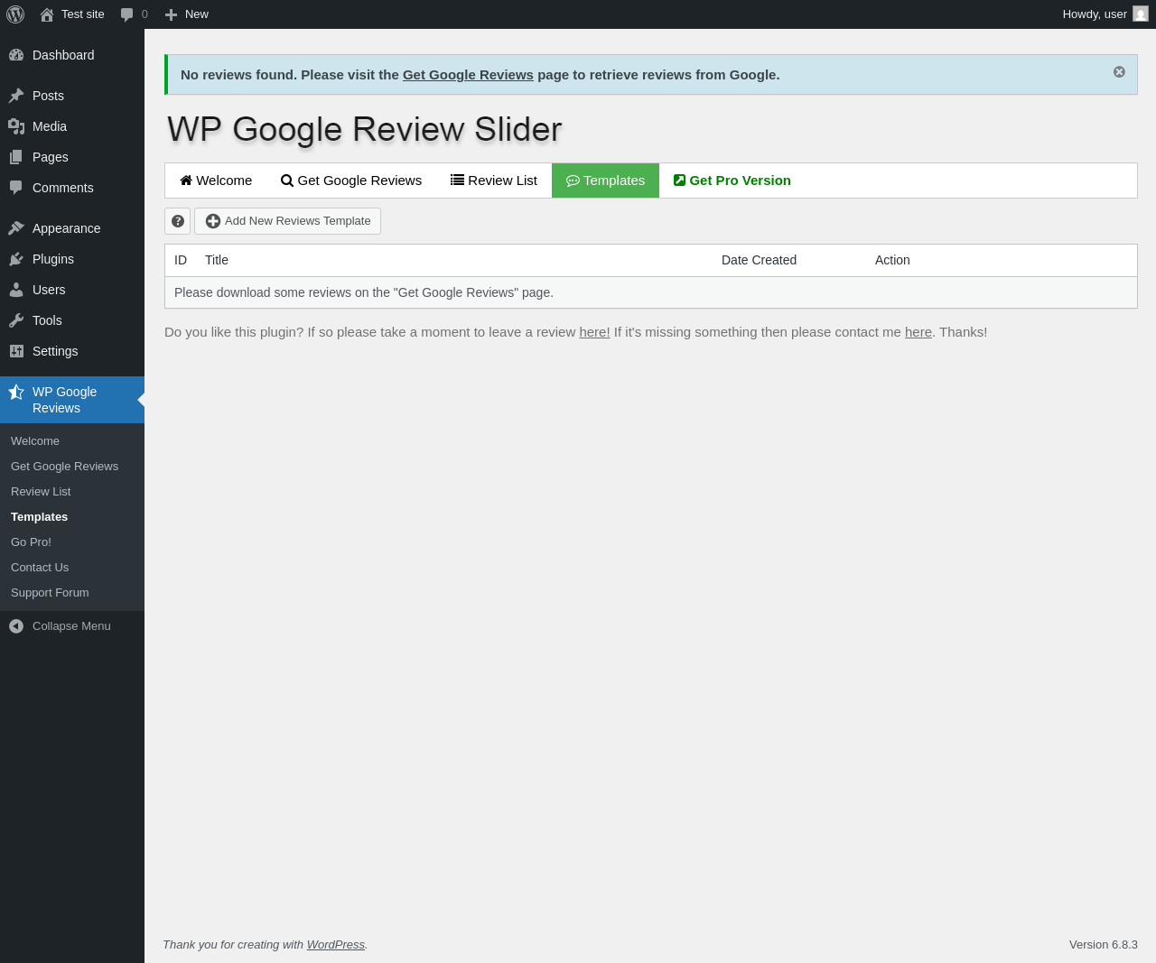Open the Howdy, user account menu
This screenshot has height=963, width=1156.
pyautogui.click(x=1094, y=14)
